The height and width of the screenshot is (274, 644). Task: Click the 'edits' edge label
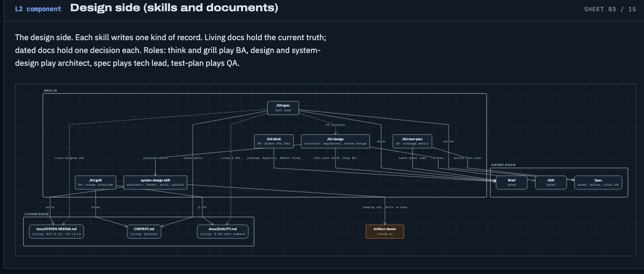(x=50, y=207)
